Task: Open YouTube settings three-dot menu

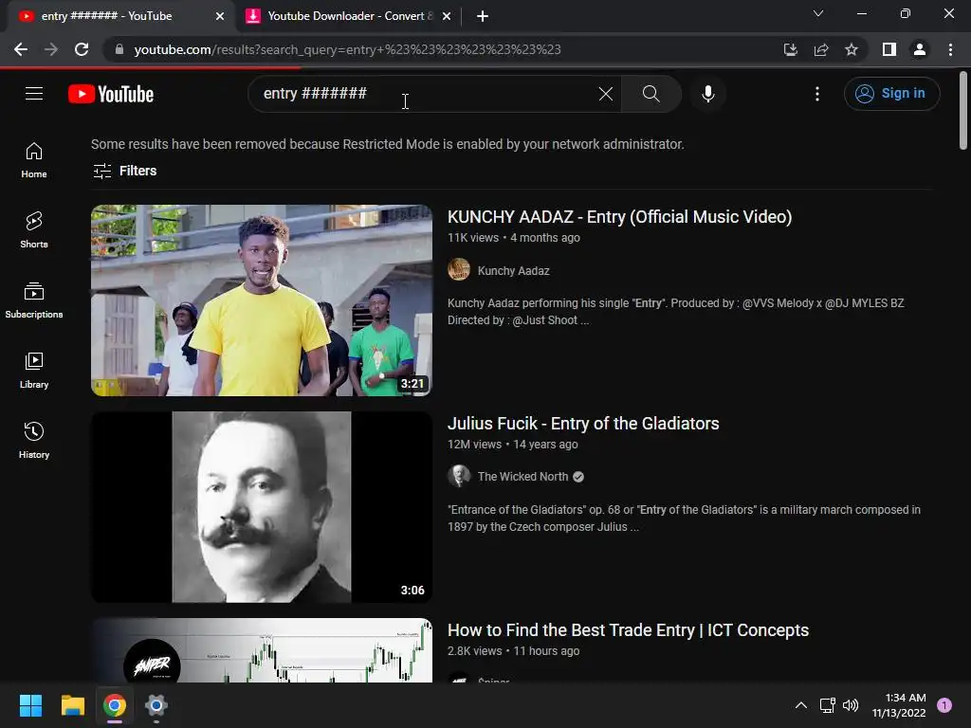Action: [x=817, y=94]
